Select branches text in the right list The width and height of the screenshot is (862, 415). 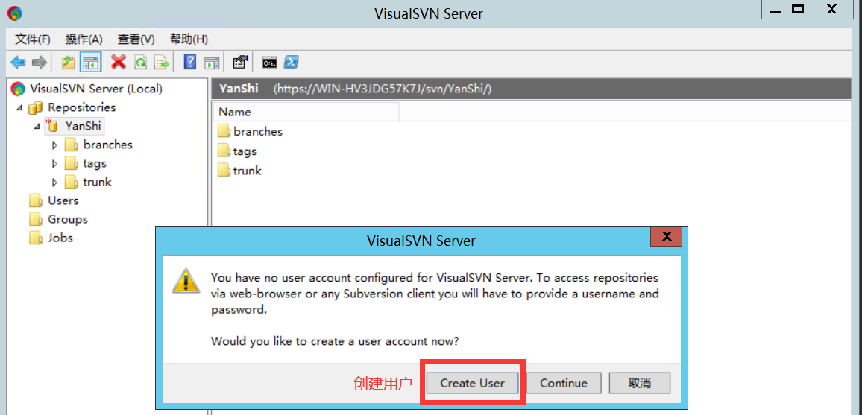[258, 131]
